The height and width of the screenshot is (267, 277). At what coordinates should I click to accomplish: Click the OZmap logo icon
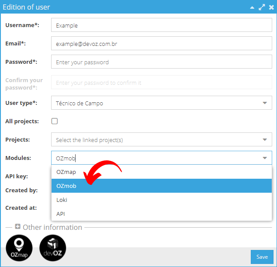click(19, 248)
